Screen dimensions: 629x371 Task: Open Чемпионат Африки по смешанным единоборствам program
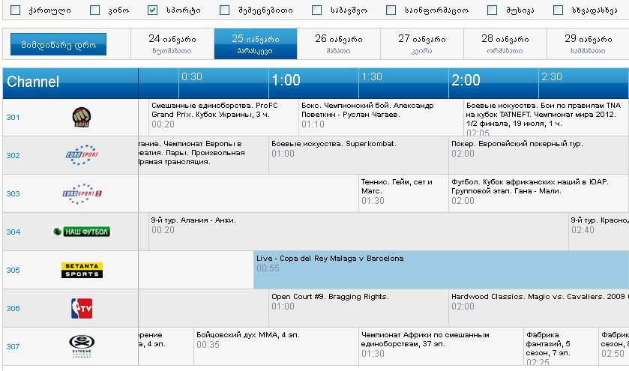pyautogui.click(x=441, y=346)
